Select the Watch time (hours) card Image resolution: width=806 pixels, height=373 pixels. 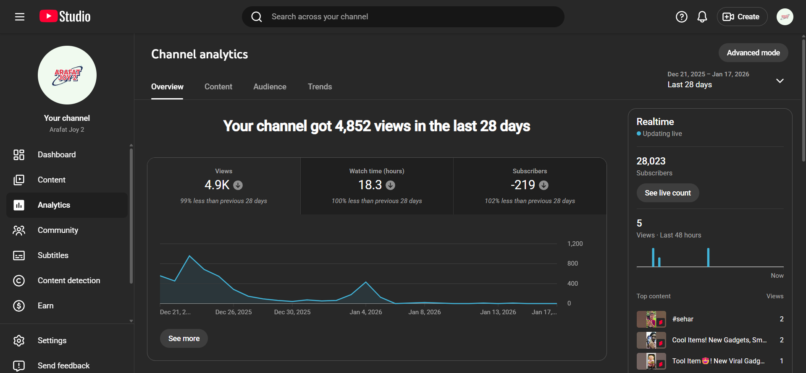(x=377, y=186)
